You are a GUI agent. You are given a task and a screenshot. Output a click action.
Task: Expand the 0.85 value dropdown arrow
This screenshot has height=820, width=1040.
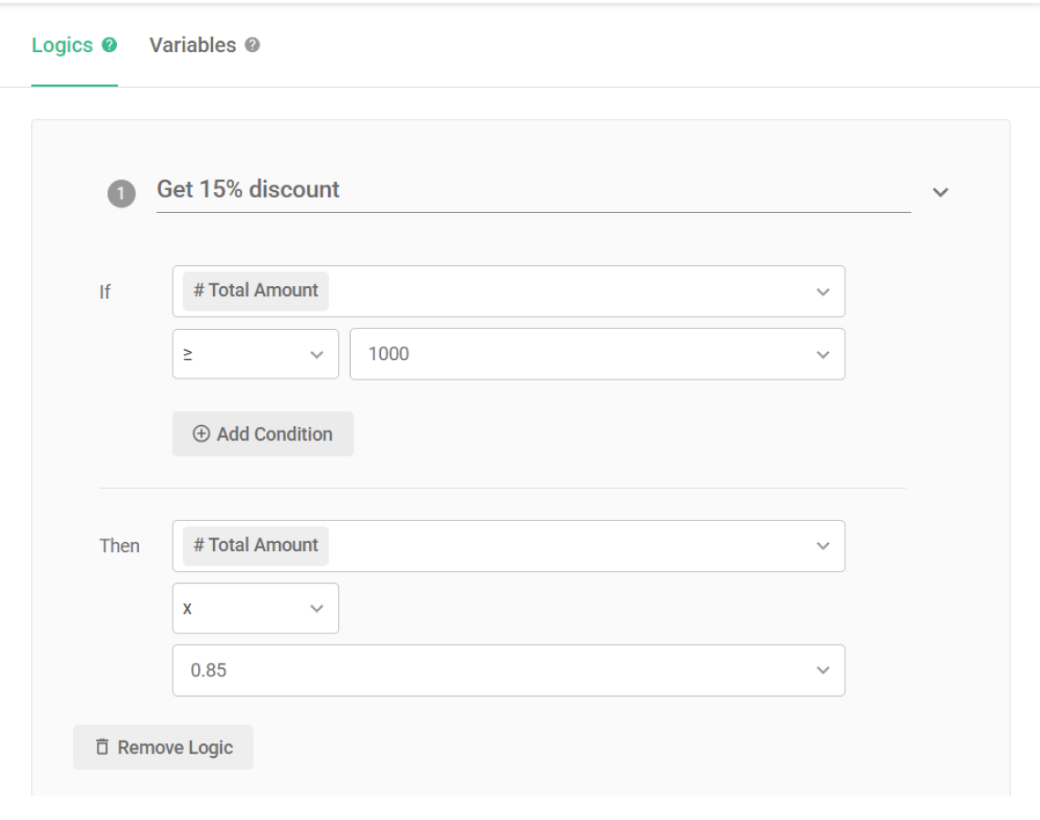822,671
